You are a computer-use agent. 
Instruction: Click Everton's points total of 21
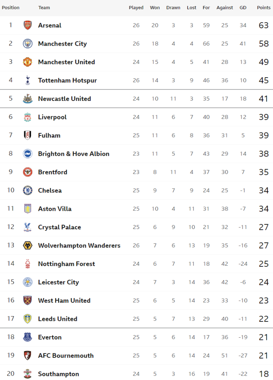point(263,337)
